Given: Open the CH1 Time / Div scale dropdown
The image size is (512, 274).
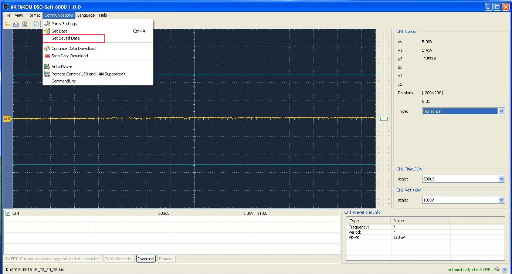Looking at the screenshot, I should click(501, 179).
